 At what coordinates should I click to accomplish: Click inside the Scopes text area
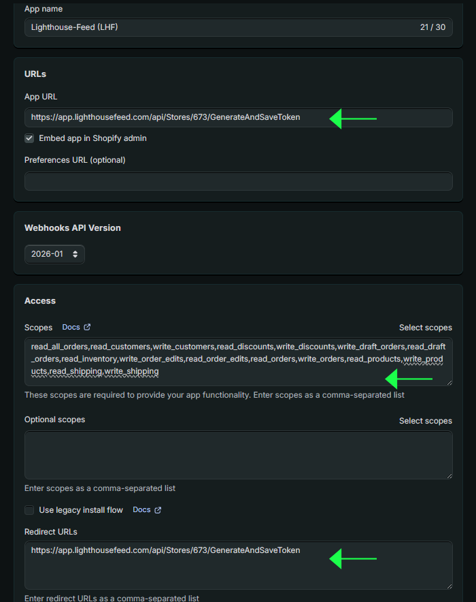(239, 362)
